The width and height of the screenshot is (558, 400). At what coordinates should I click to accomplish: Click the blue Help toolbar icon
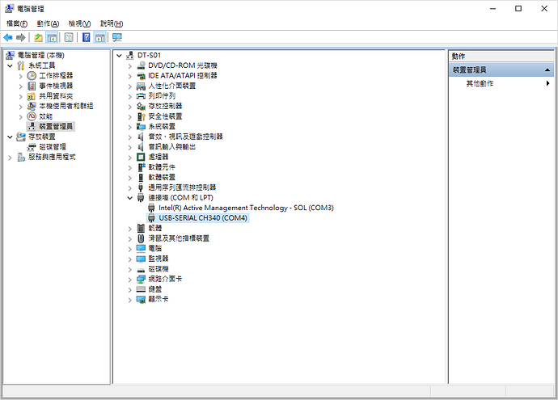[86, 37]
